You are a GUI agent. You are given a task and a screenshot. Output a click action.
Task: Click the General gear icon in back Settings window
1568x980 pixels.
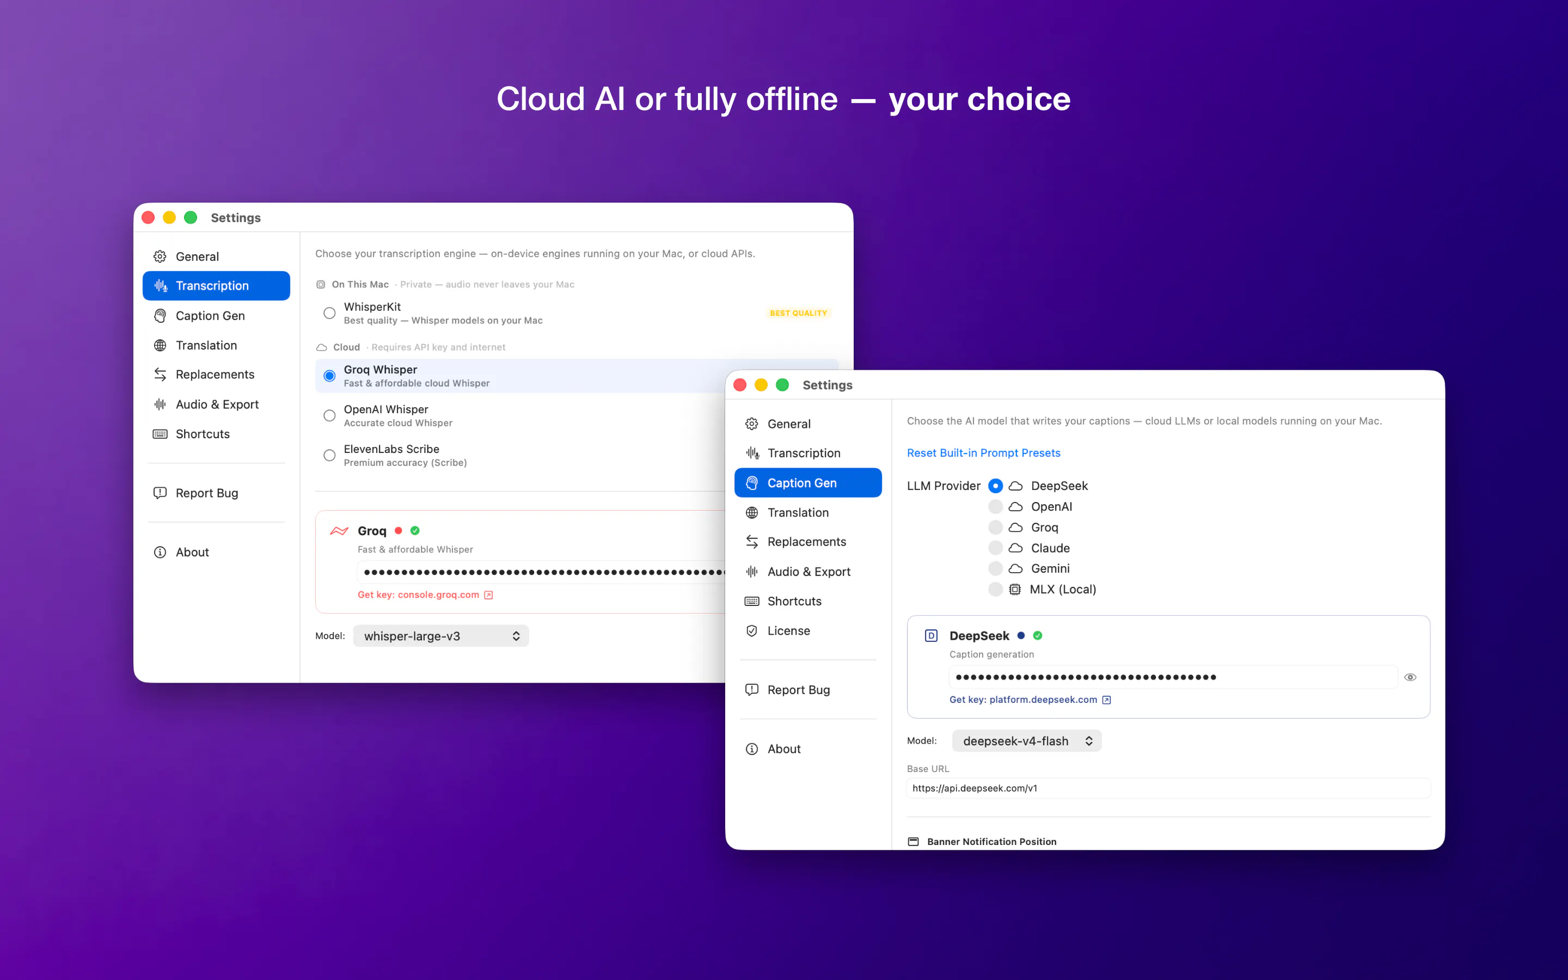(160, 256)
